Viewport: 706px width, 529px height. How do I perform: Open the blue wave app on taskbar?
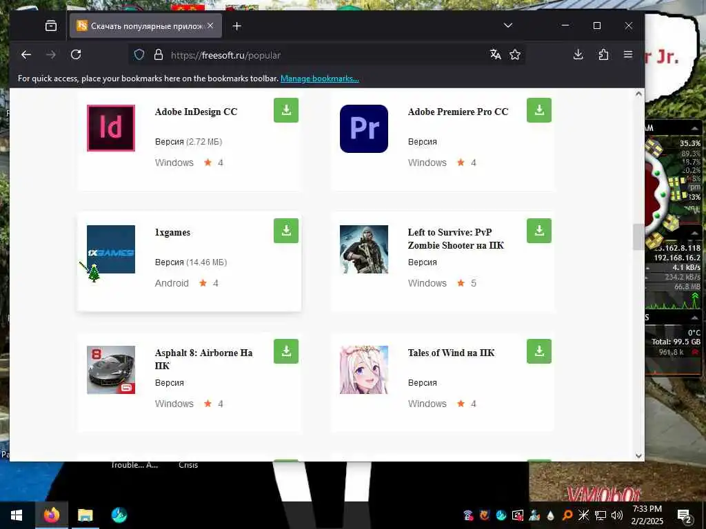click(119, 515)
